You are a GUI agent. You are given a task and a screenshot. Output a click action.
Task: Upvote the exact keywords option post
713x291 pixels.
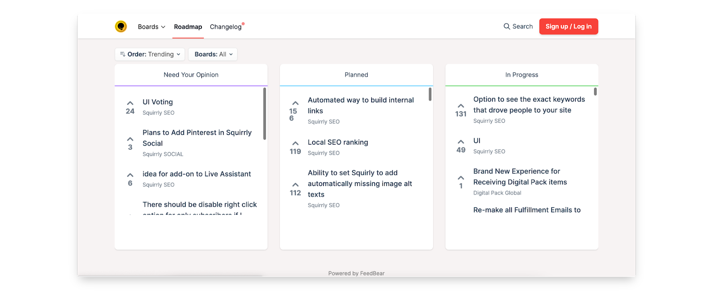[461, 106]
